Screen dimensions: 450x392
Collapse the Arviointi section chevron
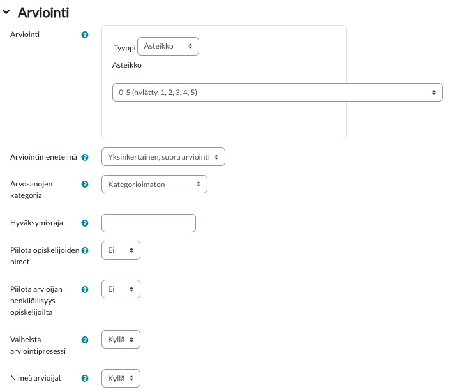(6, 12)
